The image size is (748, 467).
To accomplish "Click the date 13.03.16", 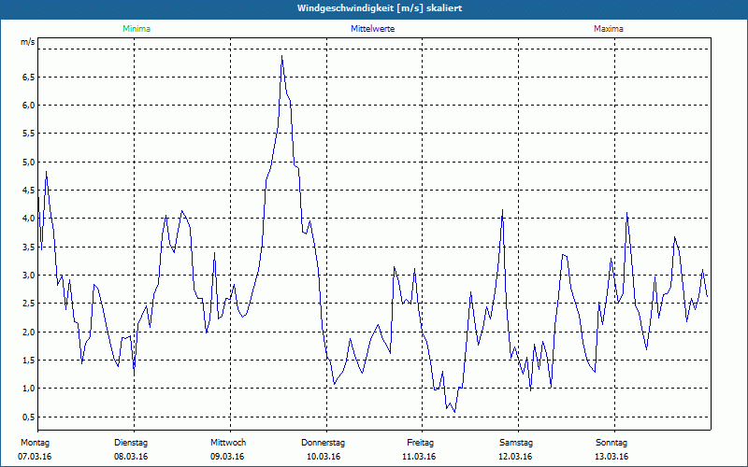I will pyautogui.click(x=611, y=457).
